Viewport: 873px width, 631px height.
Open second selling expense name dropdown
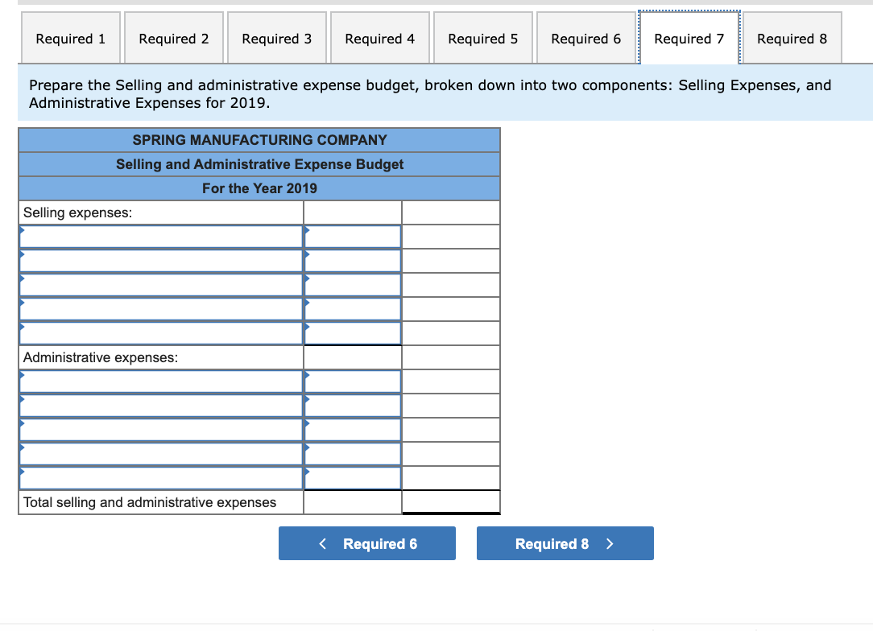161,261
